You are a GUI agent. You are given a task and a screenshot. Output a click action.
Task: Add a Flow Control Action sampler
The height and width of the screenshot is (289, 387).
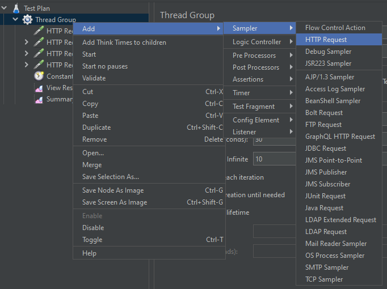coord(339,28)
